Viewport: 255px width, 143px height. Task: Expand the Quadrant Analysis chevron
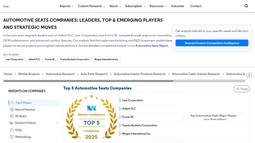click(x=57, y=123)
